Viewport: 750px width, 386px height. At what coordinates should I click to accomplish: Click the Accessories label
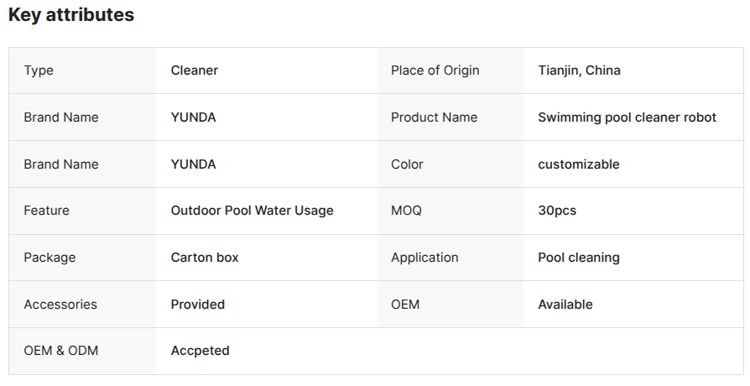(x=60, y=305)
